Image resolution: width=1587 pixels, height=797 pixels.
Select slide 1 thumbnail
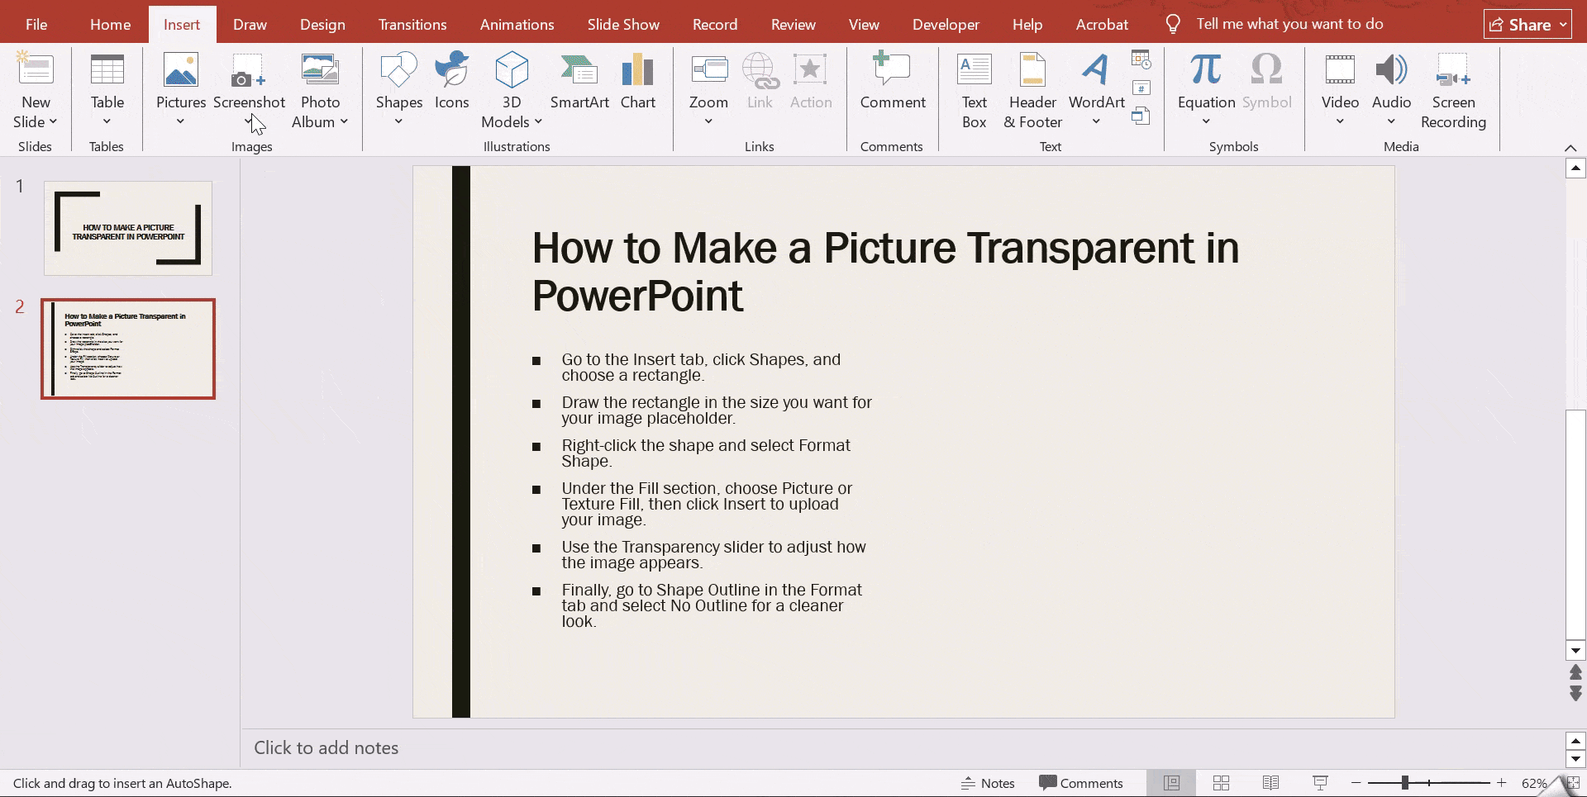[x=128, y=229]
